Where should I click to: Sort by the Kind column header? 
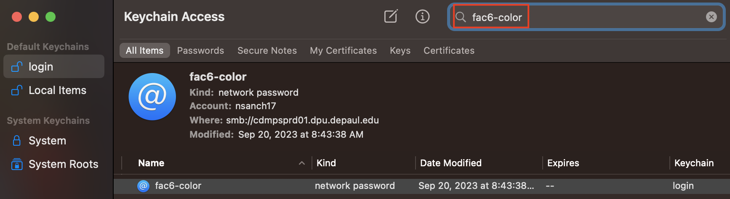point(326,163)
